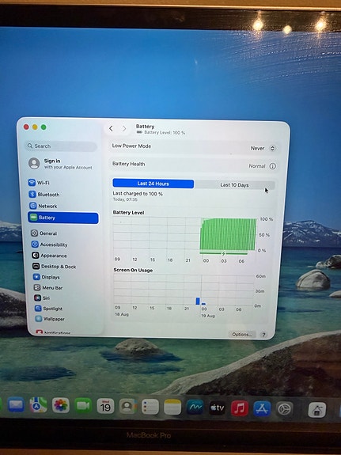Switch to Last 24 Hours tab

point(153,184)
